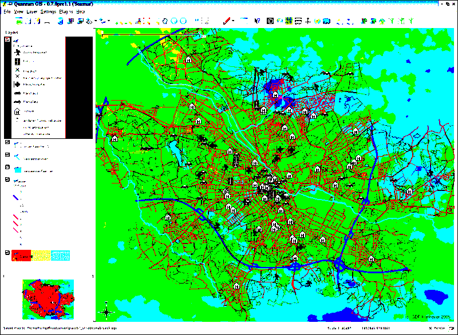Click the north arrow plugin icon
Viewport: 458px width, 335px height.
[307, 21]
